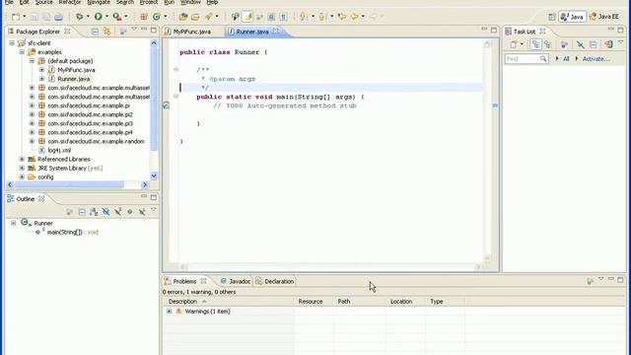
Task: Click the Last Edit Location icon
Action: coord(342,17)
